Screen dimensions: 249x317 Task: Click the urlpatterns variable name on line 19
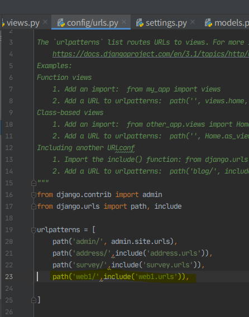pos(59,230)
